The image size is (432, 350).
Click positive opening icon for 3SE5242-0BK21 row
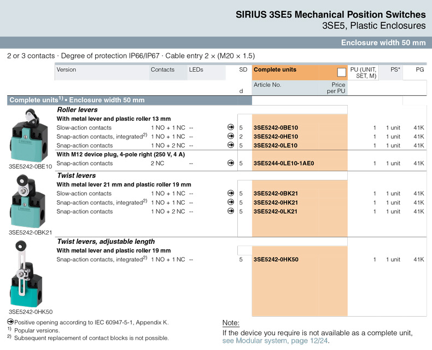[x=231, y=194]
